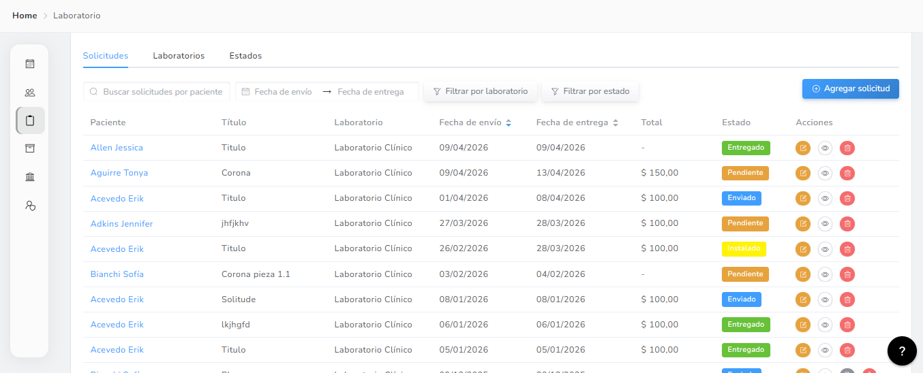This screenshot has height=373, width=923.
Task: Click the Entregado badge for Allen Jessica
Action: (x=746, y=147)
